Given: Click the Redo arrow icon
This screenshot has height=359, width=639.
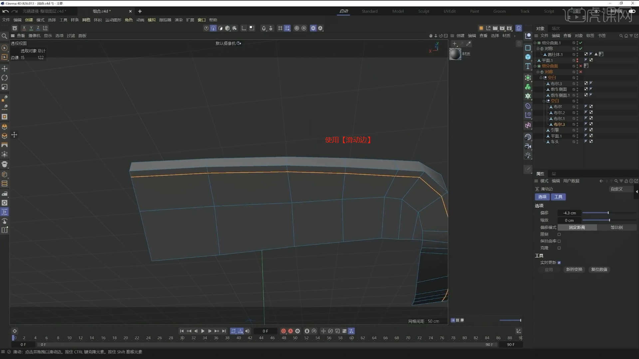Looking at the screenshot, I should coord(15,11).
